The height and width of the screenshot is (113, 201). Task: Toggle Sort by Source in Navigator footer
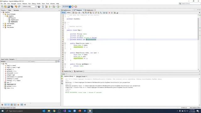[25, 105]
